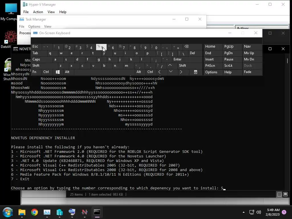Open volume control in system tray
The height and width of the screenshot is (219, 292).
(x=258, y=212)
